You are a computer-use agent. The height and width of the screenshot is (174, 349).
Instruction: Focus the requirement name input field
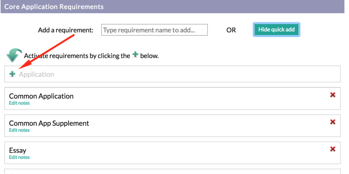click(x=154, y=30)
